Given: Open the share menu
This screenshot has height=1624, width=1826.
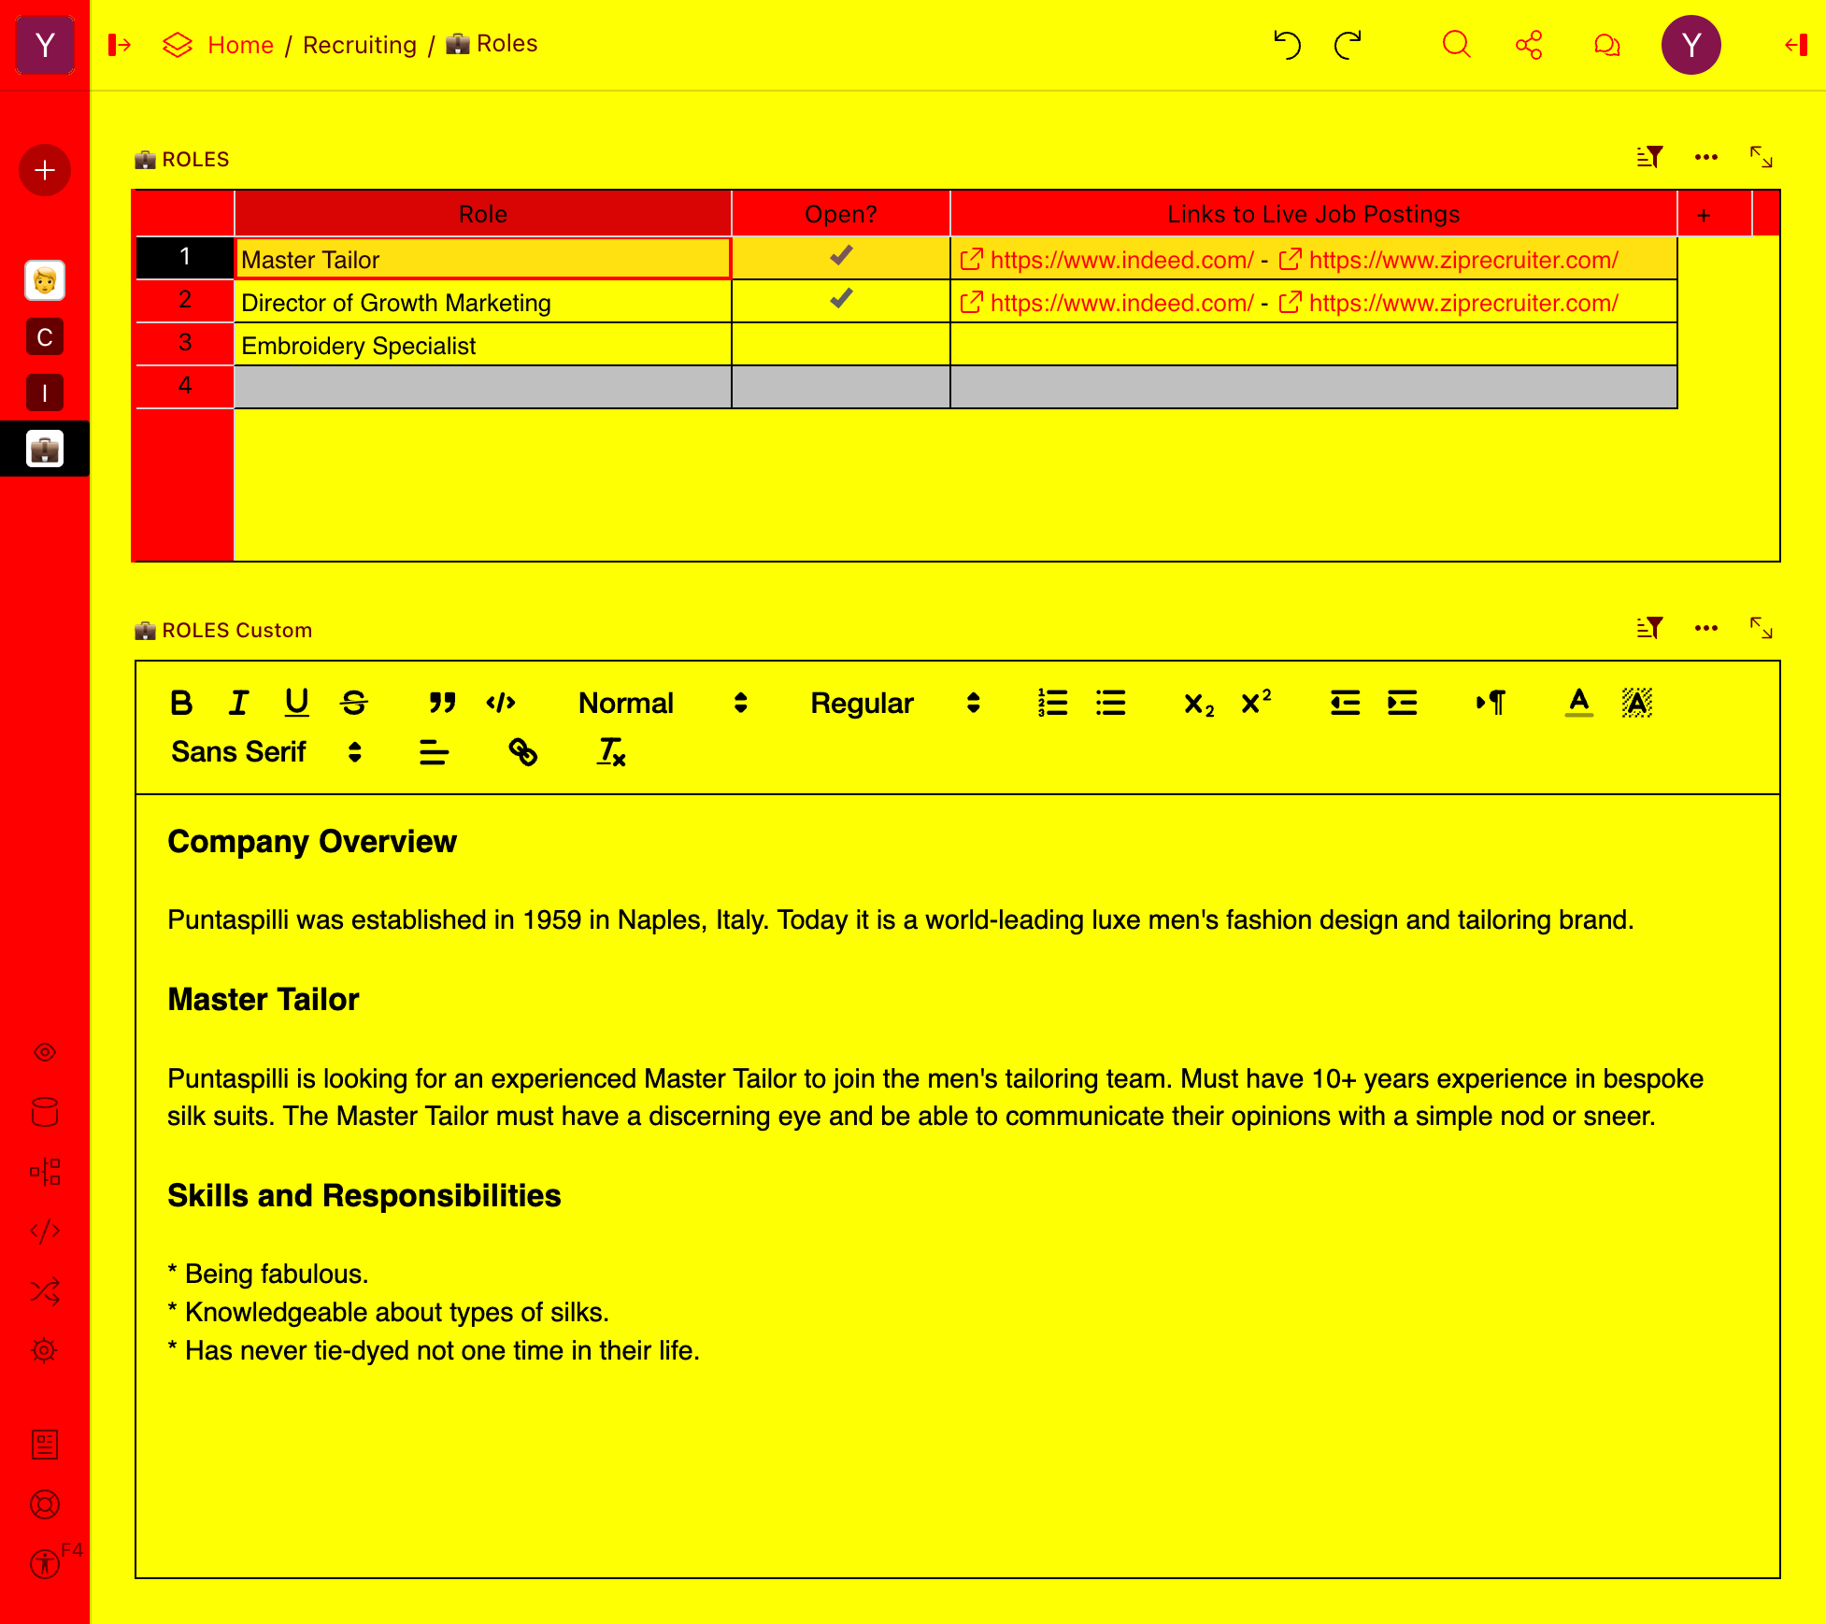Looking at the screenshot, I should pos(1530,45).
